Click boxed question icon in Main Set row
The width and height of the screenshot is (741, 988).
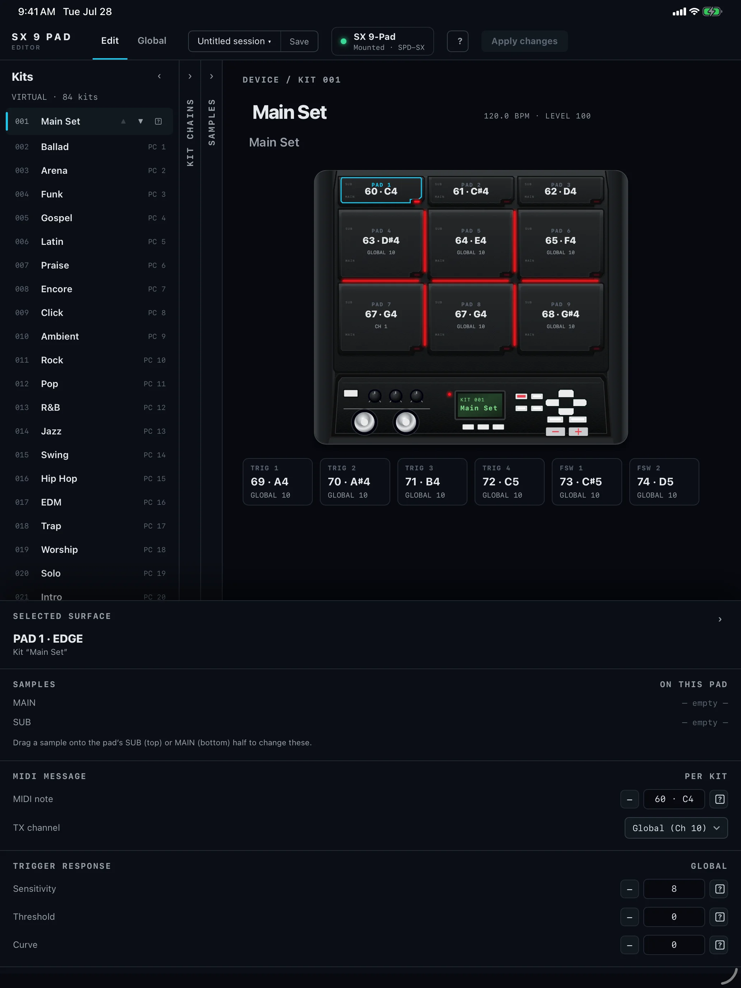[x=158, y=121]
